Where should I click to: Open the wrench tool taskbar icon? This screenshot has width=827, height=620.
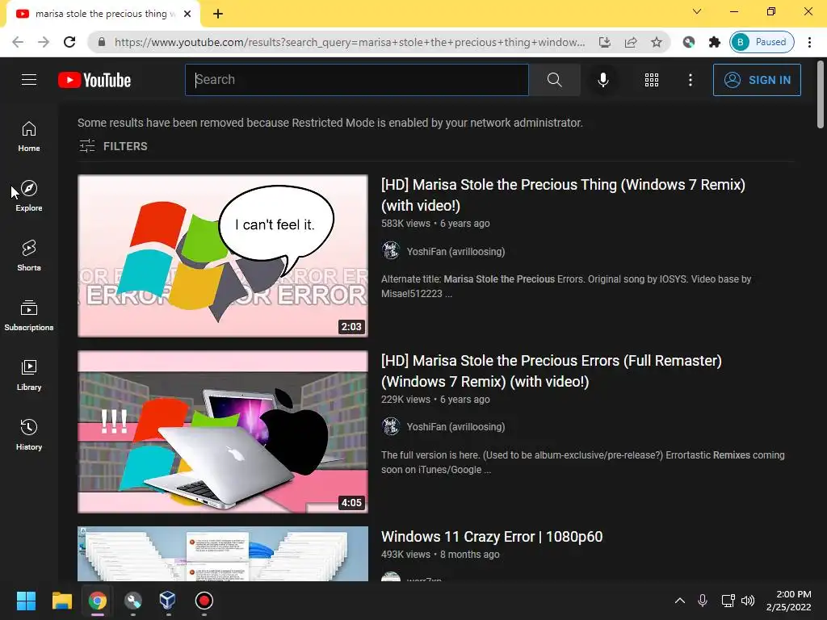pos(133,601)
